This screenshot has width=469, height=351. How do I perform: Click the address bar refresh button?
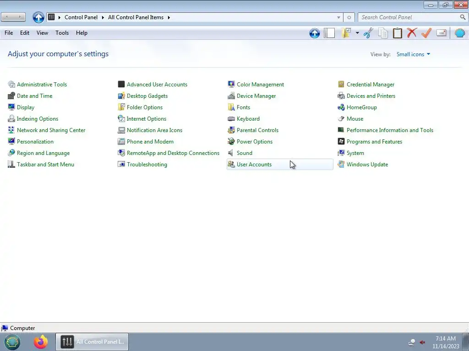(349, 17)
